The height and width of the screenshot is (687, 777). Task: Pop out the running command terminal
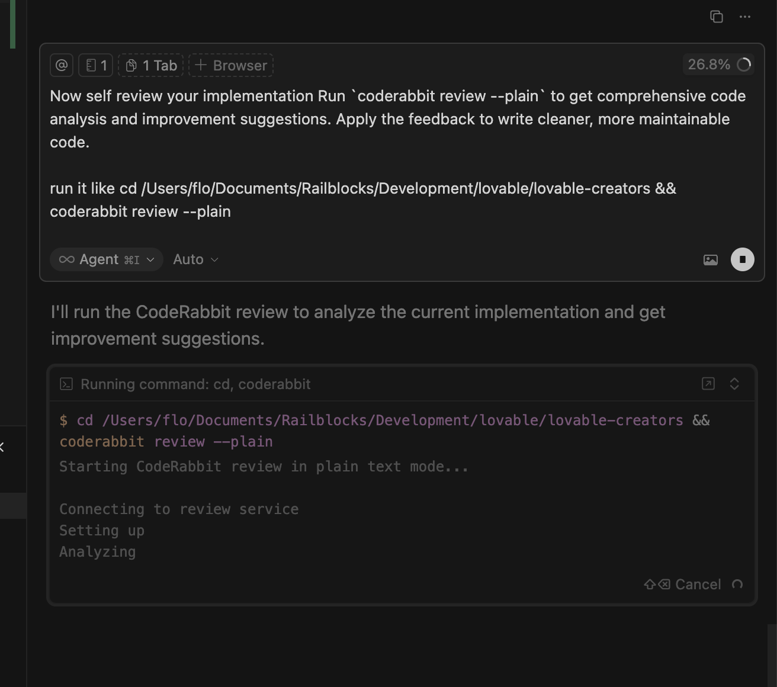pos(708,384)
